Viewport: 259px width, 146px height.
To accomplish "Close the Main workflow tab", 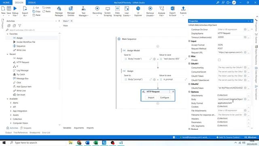I will (x=72, y=21).
